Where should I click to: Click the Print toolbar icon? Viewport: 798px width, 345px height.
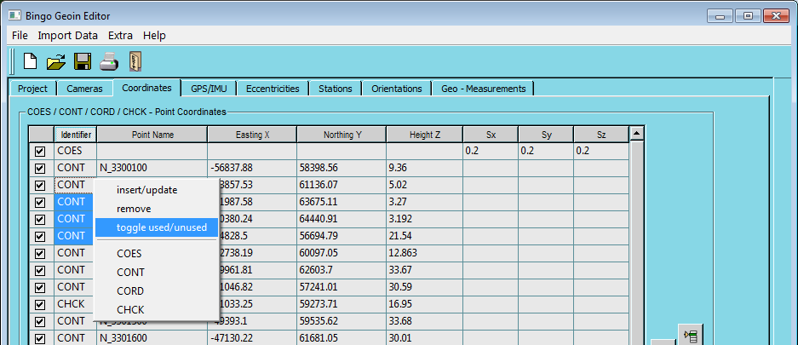pyautogui.click(x=109, y=62)
